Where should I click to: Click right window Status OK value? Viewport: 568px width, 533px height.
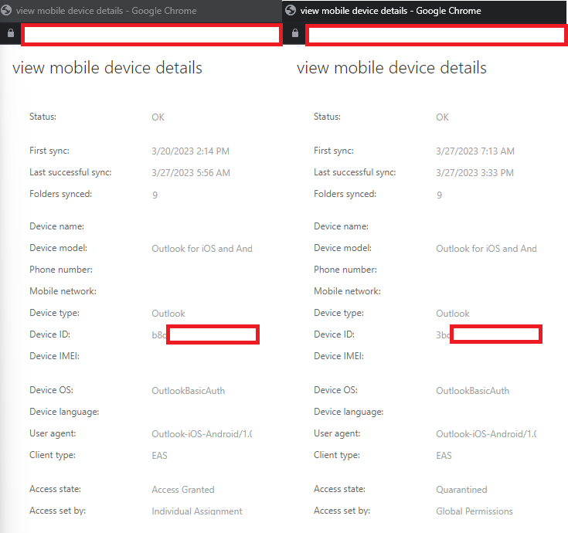point(442,117)
